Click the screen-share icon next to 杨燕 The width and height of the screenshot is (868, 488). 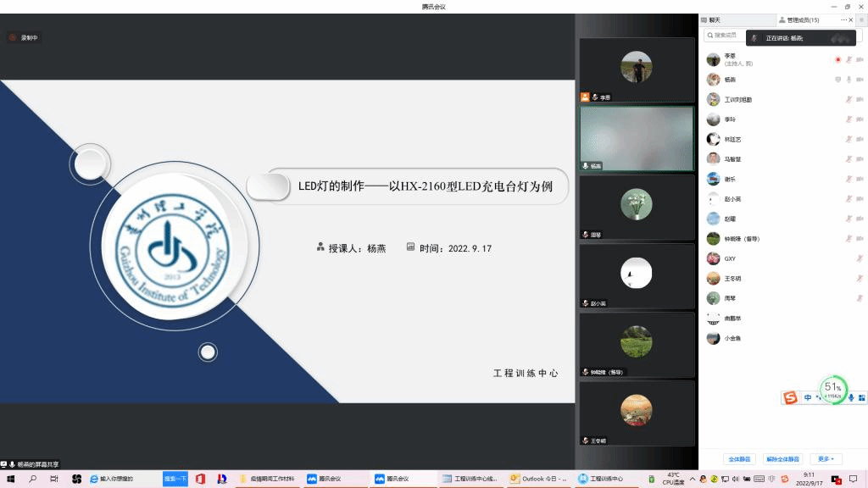[x=837, y=80]
